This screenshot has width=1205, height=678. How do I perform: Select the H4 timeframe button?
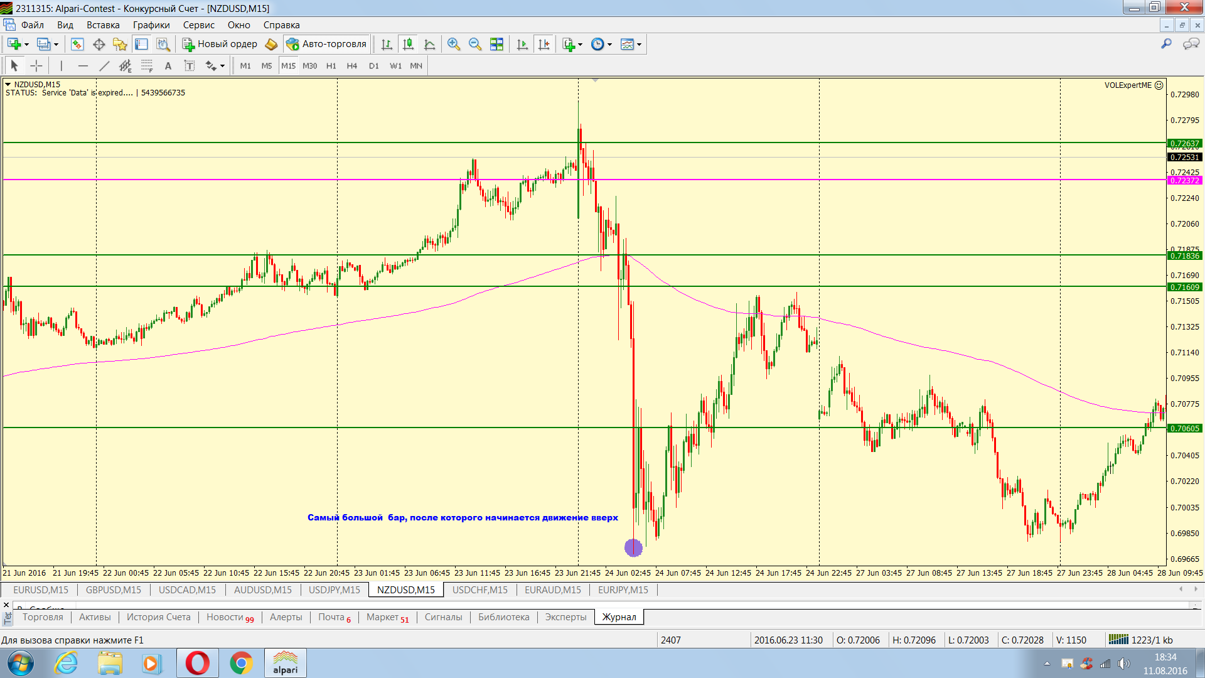[x=352, y=65]
